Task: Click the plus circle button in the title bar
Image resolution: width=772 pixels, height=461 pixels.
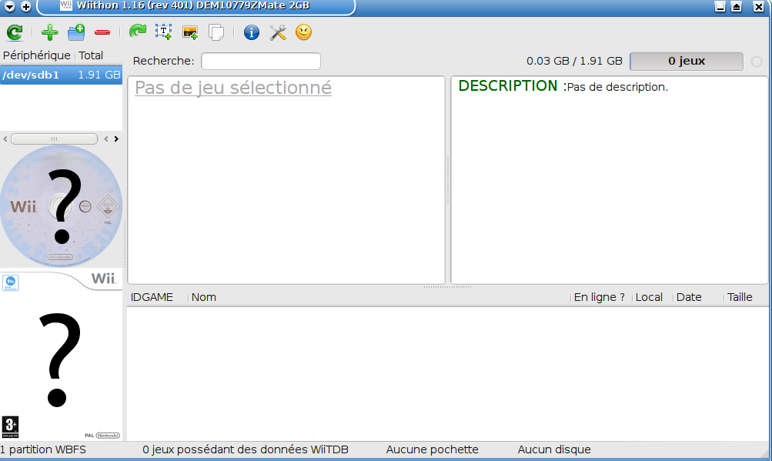Action: pos(26,6)
